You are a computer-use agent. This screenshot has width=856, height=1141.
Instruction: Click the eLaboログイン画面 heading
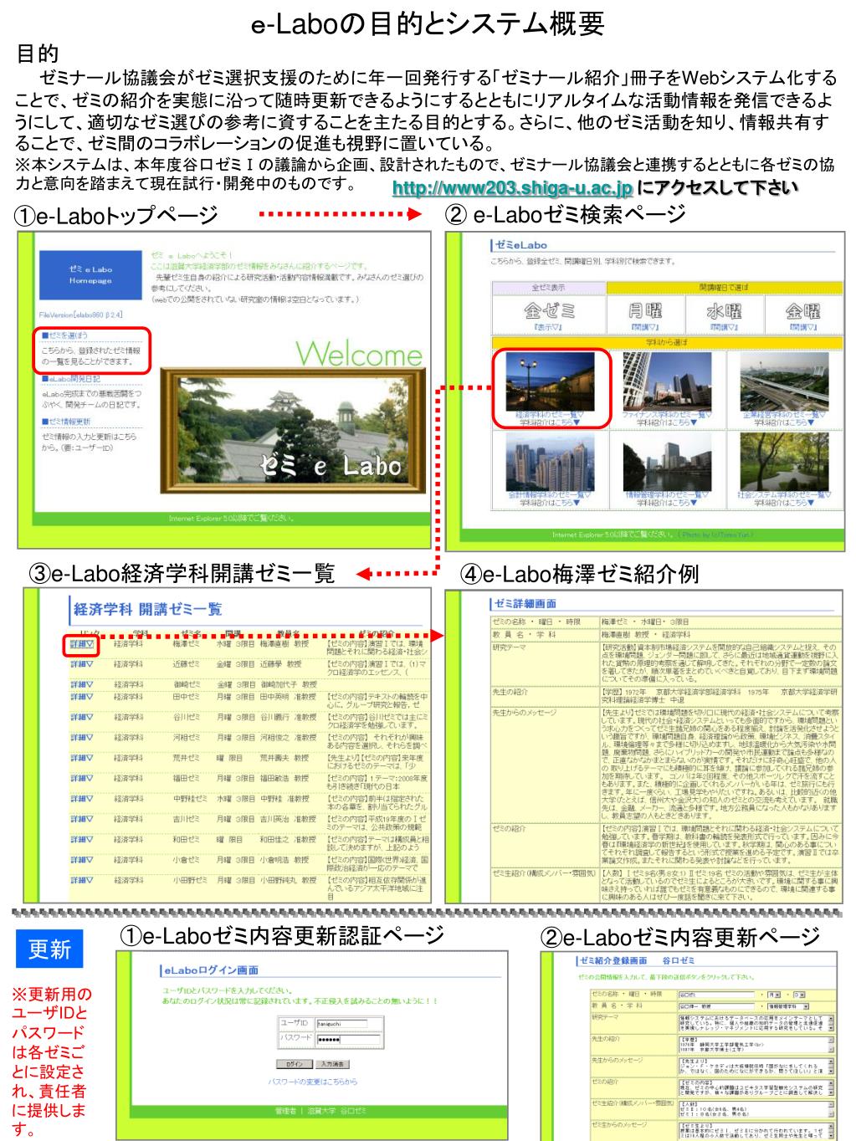coord(210,970)
